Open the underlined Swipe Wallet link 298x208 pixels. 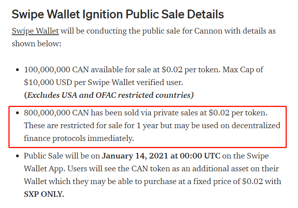point(35,31)
